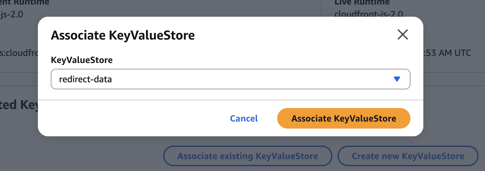The width and height of the screenshot is (485, 171).
Task: Click Associate existing KeyValueStore behind dialog
Action: [248, 157]
